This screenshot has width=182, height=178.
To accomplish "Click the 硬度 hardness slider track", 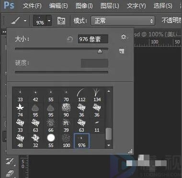I will click(61, 72).
